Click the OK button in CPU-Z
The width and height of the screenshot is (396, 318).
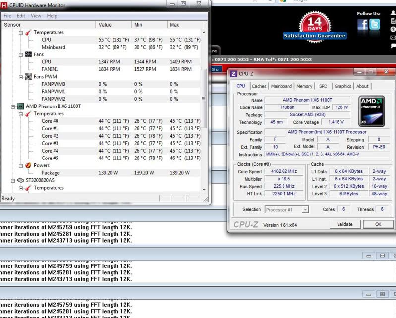click(x=378, y=224)
